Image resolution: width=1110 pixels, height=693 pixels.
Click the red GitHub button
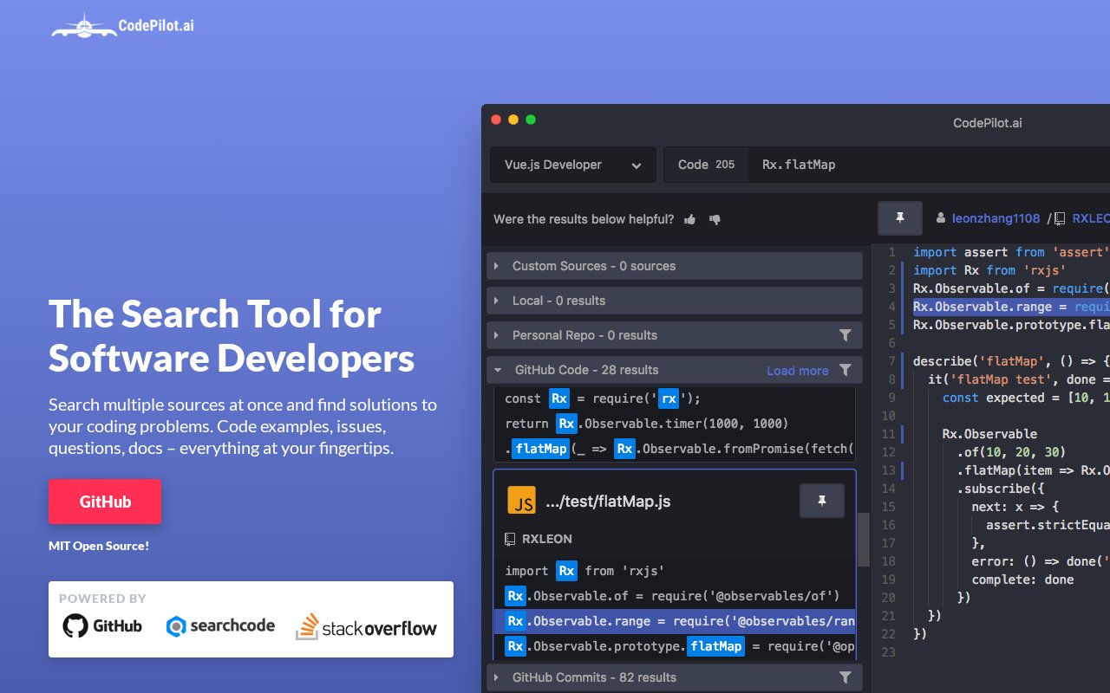[x=105, y=502]
